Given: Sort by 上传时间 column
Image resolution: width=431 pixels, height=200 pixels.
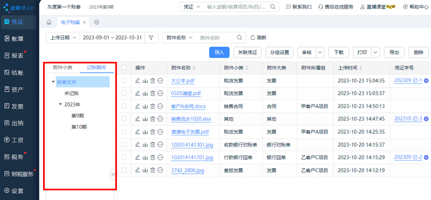Looking at the screenshot, I should pos(360,68).
